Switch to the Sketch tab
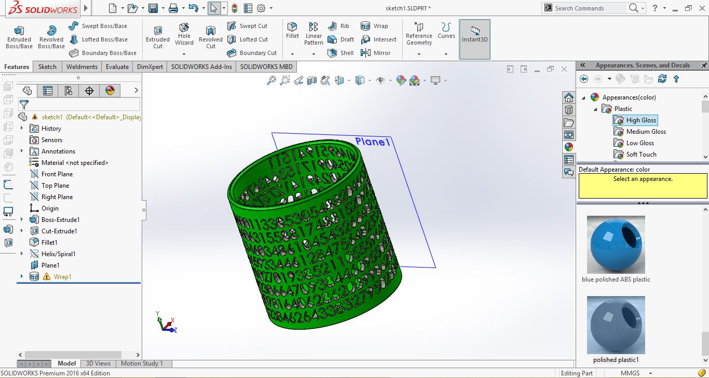This screenshot has height=378, width=709. tap(47, 67)
